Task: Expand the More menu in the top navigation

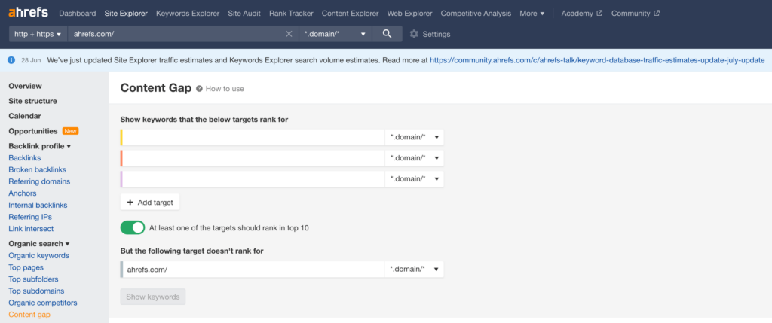Action: [532, 14]
